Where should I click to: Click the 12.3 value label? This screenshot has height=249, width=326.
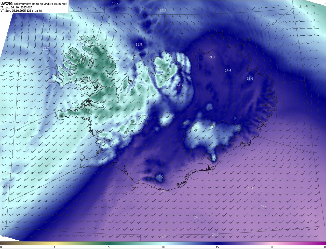click(162, 10)
